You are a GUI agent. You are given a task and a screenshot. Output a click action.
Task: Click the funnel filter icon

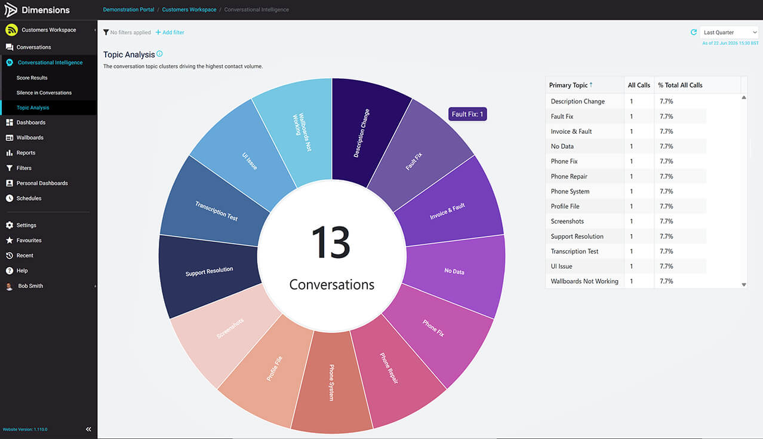tap(106, 32)
